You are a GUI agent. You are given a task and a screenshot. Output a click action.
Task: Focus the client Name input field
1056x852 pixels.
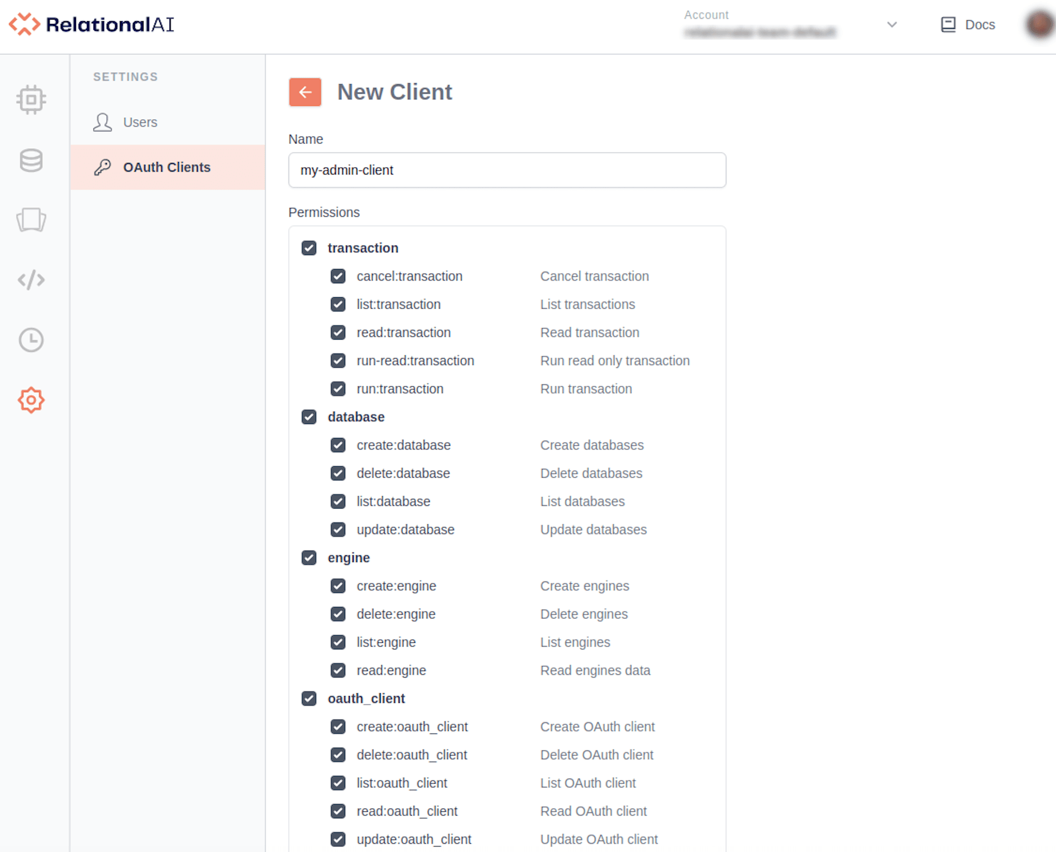[507, 170]
